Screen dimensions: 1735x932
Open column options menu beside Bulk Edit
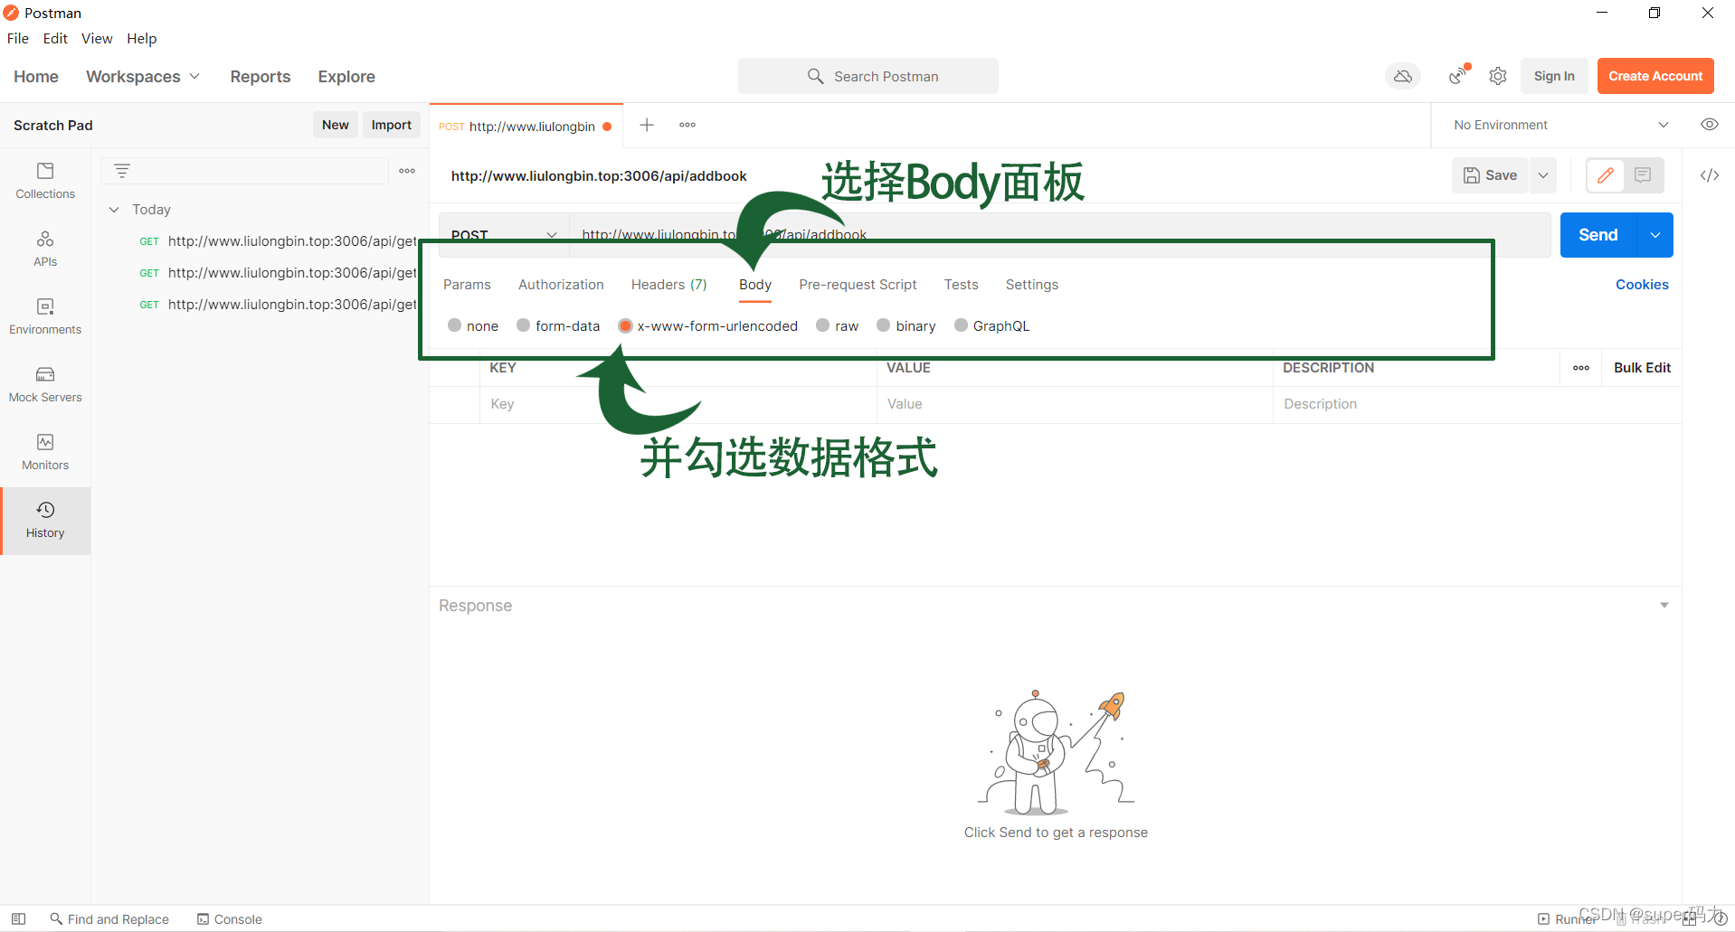point(1581,368)
